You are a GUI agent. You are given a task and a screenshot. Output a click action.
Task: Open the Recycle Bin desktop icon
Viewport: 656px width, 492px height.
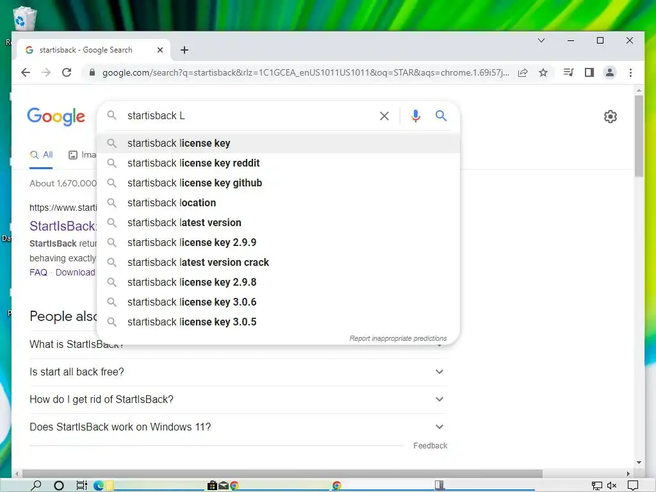[25, 19]
